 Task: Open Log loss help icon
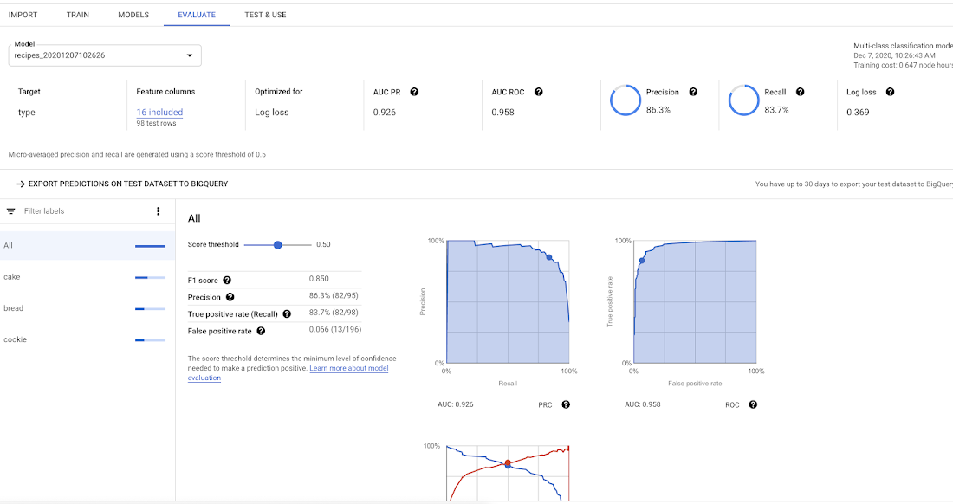[x=890, y=92]
